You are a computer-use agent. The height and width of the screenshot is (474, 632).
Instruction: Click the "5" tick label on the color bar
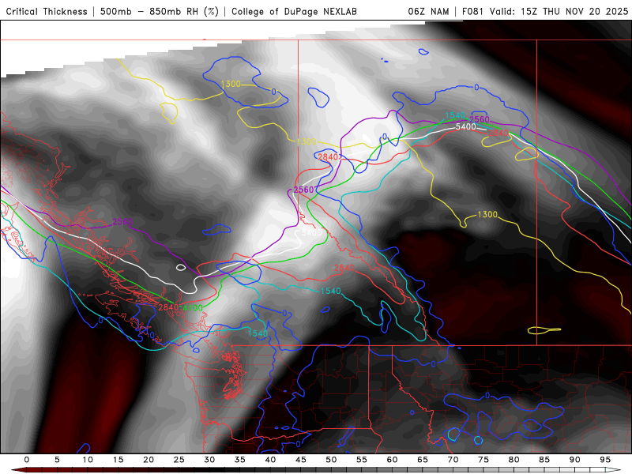click(x=57, y=460)
